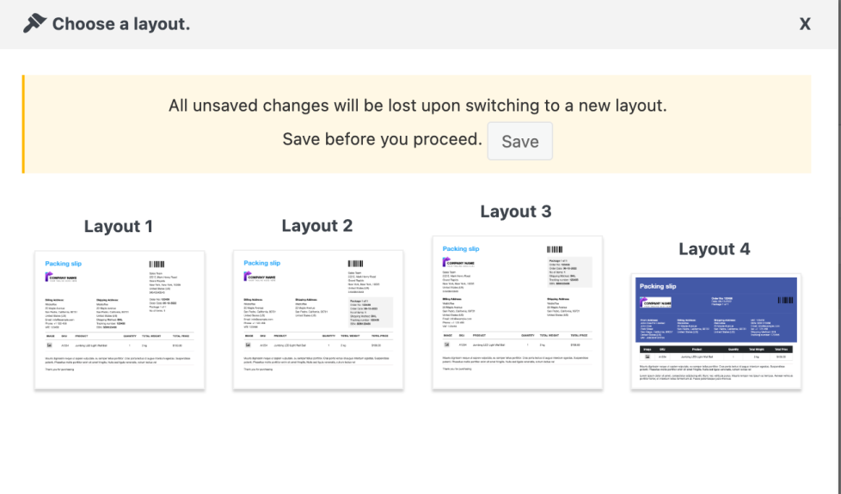Viewport: 841px width, 494px height.
Task: Select the Layout 2 packing slip thumbnail
Action: 318,320
